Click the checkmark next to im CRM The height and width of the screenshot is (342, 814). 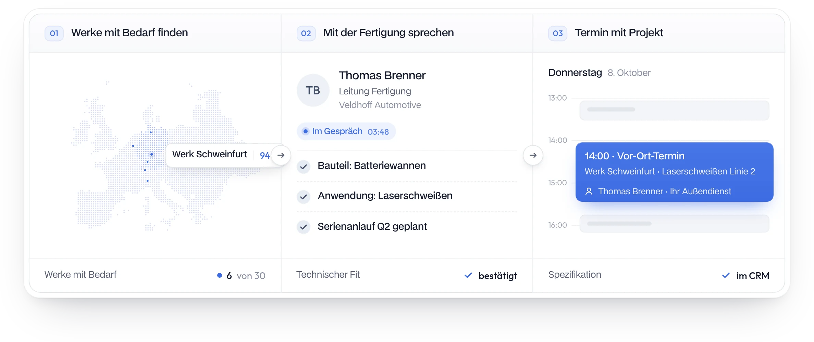click(x=726, y=275)
